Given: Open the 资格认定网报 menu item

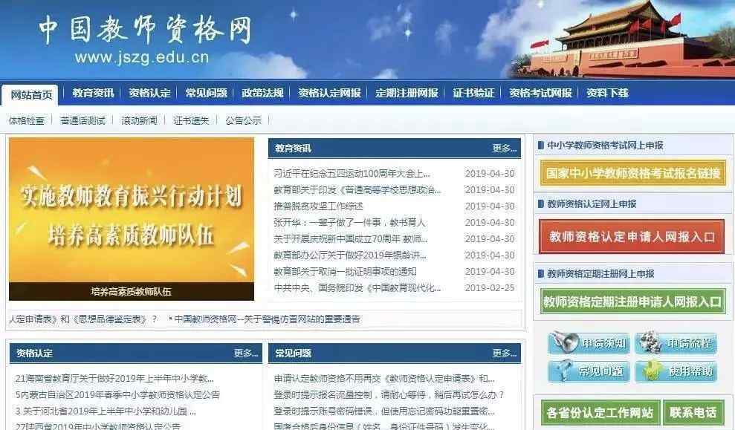Looking at the screenshot, I should 329,93.
